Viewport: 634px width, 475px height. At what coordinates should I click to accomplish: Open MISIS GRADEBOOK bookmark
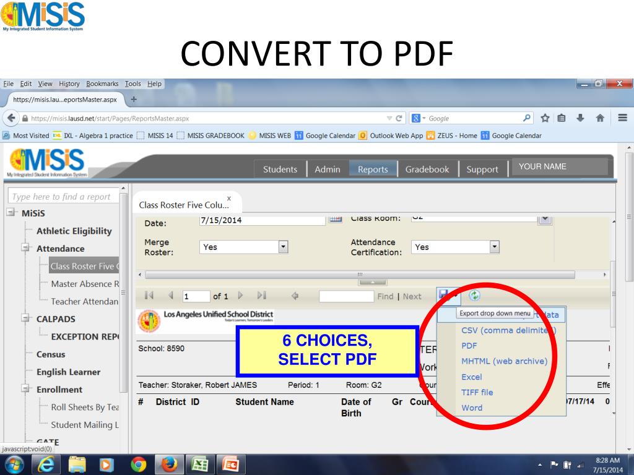(x=211, y=135)
